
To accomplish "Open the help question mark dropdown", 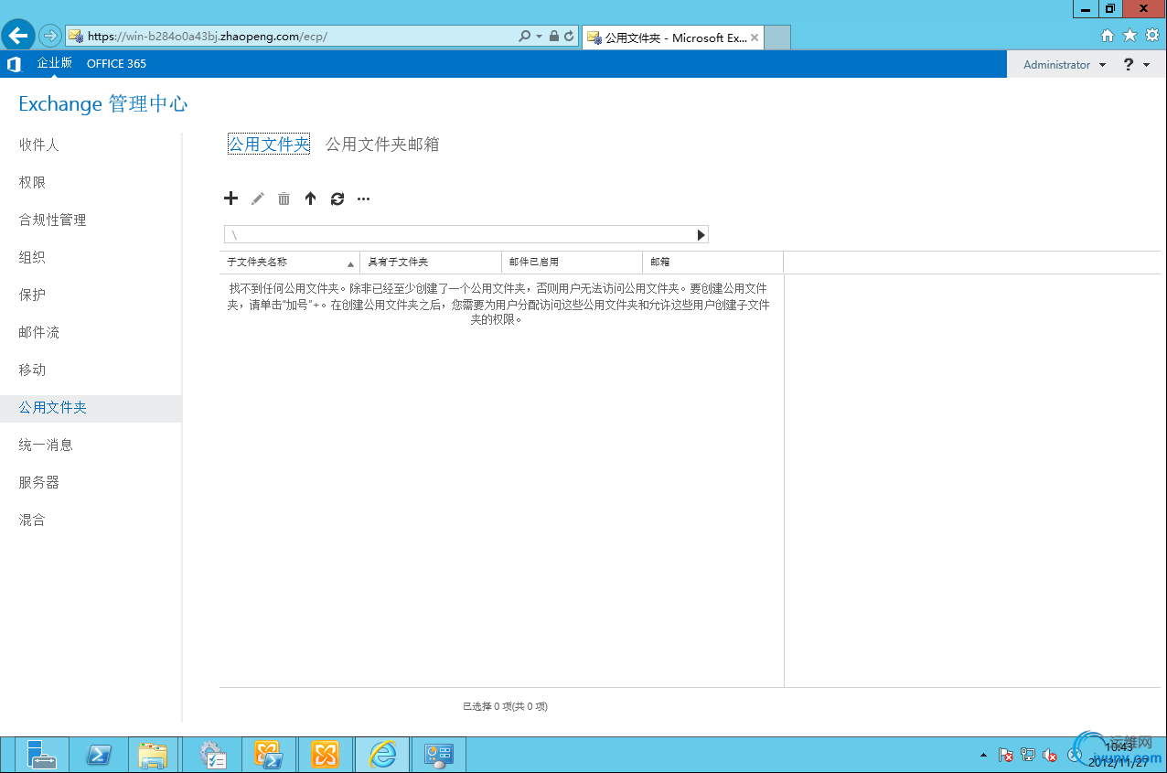I will pyautogui.click(x=1136, y=65).
